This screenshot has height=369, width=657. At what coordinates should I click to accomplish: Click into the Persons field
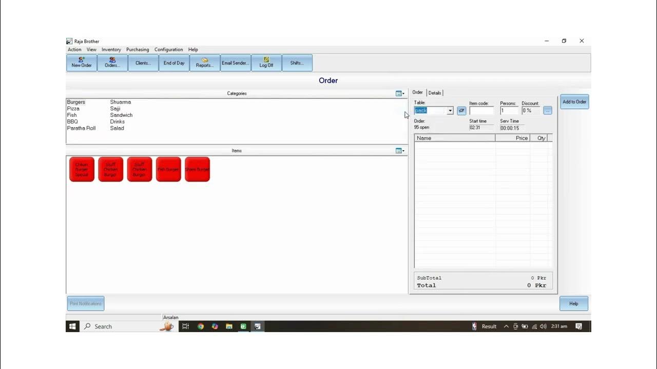510,111
